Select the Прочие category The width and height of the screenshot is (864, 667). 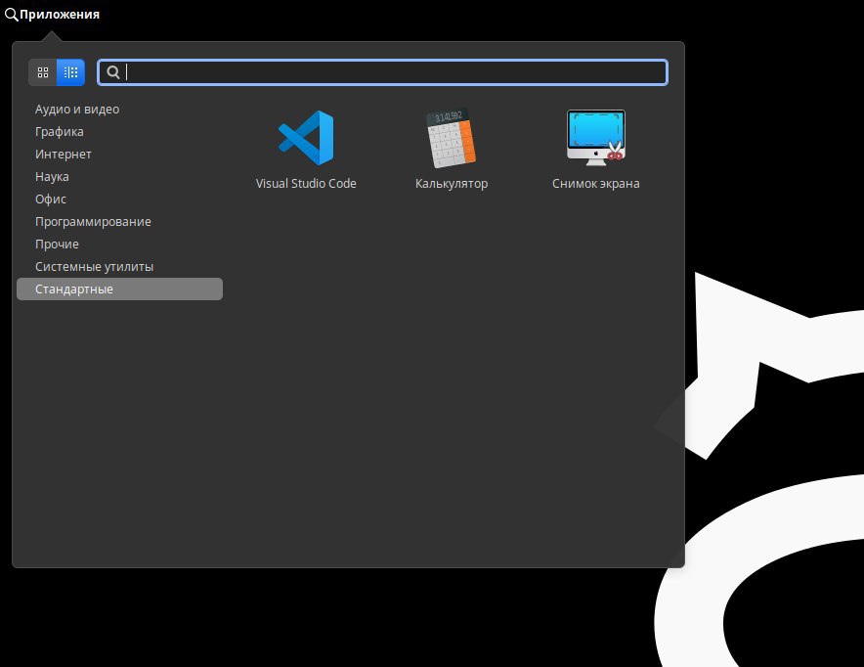click(x=119, y=245)
